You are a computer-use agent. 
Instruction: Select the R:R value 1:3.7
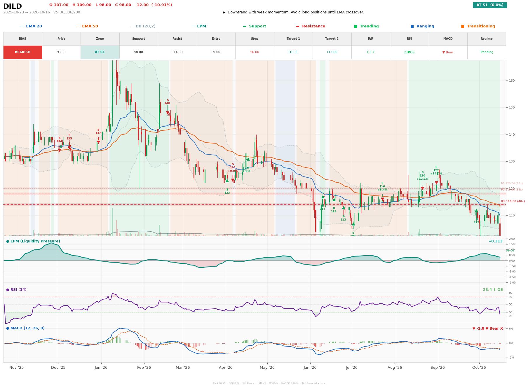(x=370, y=52)
